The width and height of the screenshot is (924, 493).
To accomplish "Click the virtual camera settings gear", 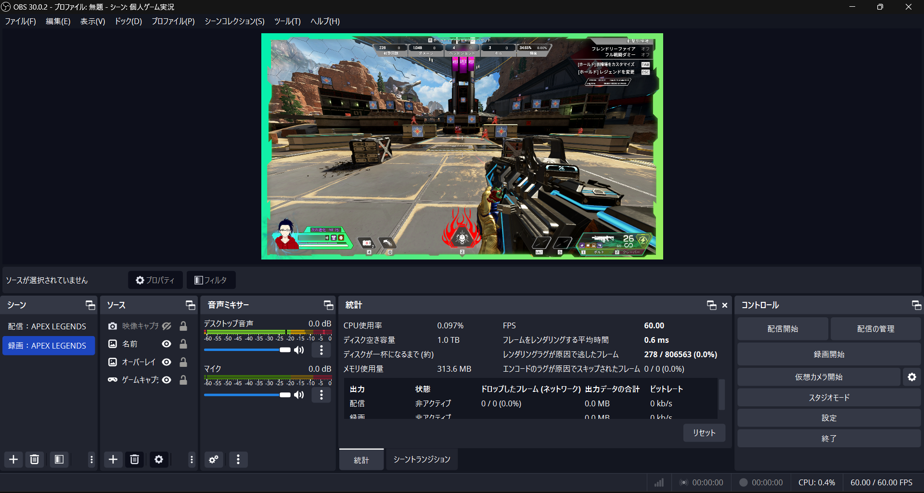I will (x=912, y=377).
